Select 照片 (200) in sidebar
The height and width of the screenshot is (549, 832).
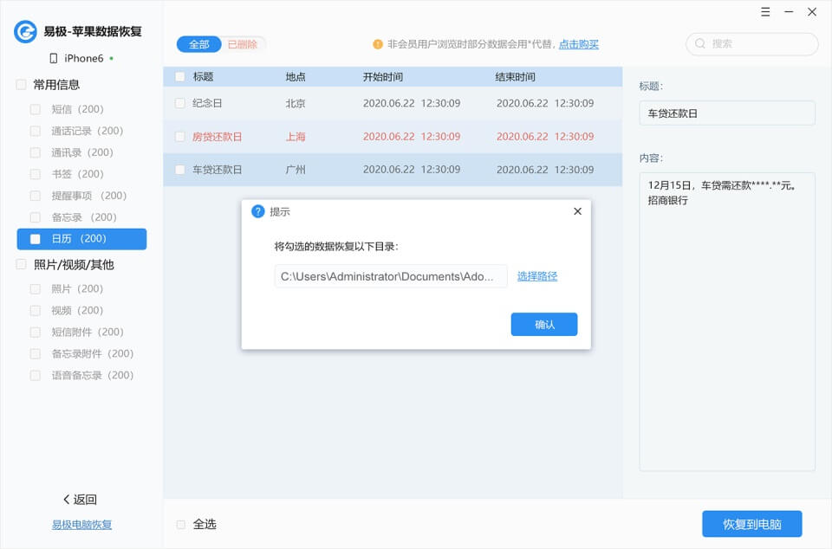point(77,289)
